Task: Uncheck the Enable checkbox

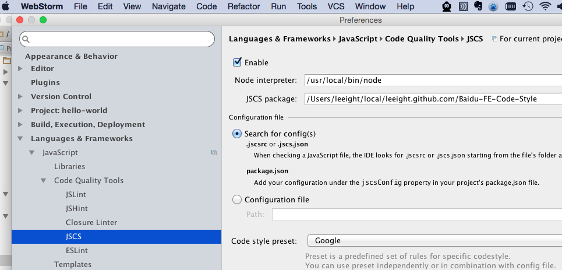Action: [x=237, y=62]
